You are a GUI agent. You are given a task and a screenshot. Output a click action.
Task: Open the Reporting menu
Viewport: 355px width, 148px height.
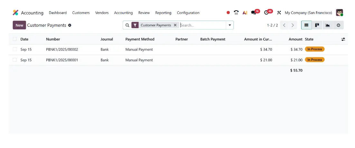tap(163, 13)
